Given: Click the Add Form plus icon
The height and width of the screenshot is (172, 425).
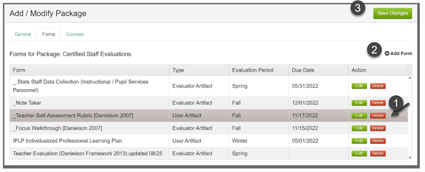Looking at the screenshot, I should [x=387, y=54].
